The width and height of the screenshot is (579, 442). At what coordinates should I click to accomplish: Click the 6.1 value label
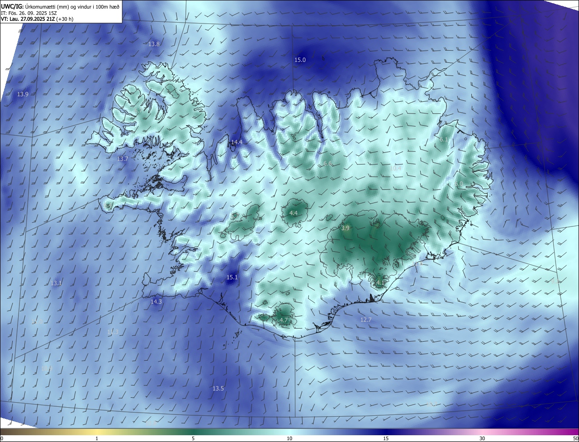444,140
